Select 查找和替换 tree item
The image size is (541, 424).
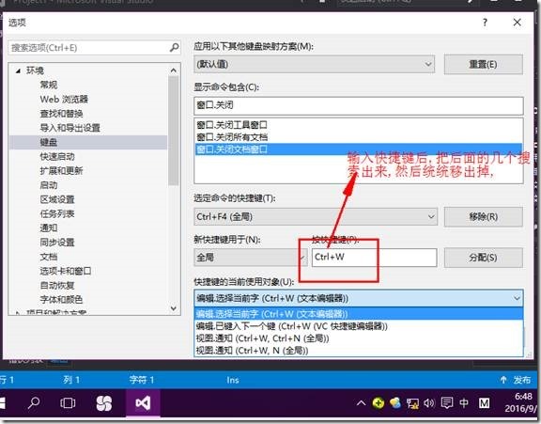click(61, 113)
